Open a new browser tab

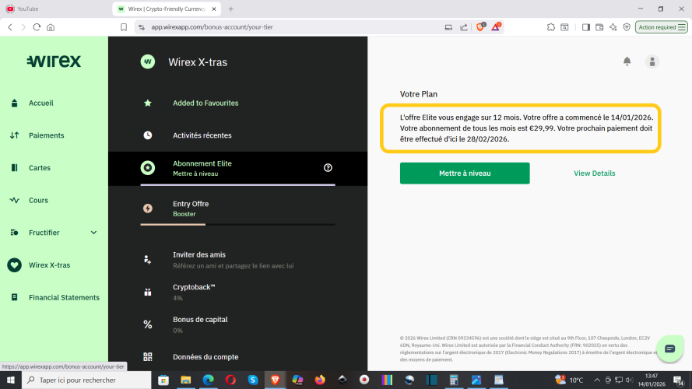point(231,9)
